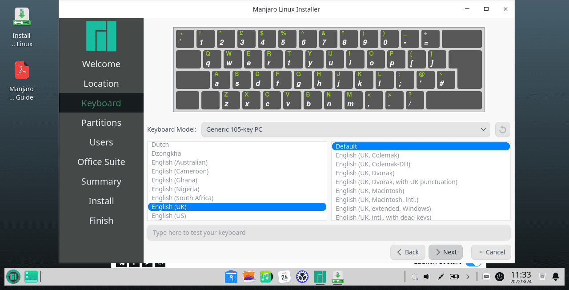Switch to the Users step
569x290 pixels.
(x=101, y=142)
